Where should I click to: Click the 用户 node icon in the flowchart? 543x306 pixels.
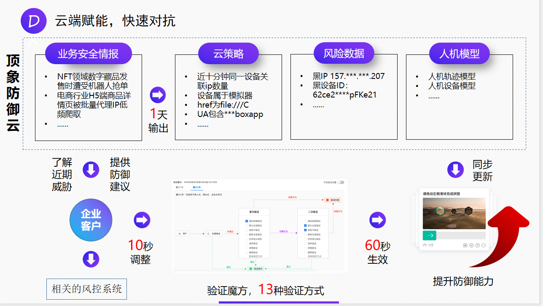(180, 233)
